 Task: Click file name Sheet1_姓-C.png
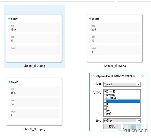point(34,129)
